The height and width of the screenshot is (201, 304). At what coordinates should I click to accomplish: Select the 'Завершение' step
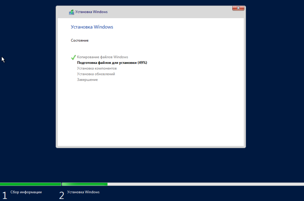[x=88, y=80]
